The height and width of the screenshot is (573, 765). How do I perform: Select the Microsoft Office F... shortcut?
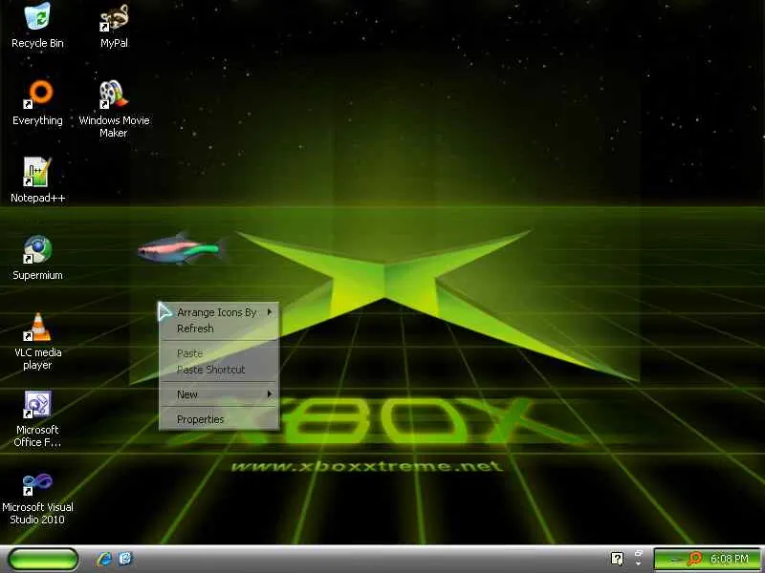tap(37, 418)
